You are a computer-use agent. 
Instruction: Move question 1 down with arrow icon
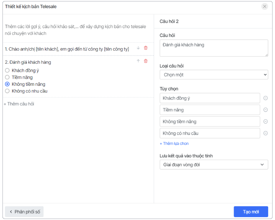point(138,48)
